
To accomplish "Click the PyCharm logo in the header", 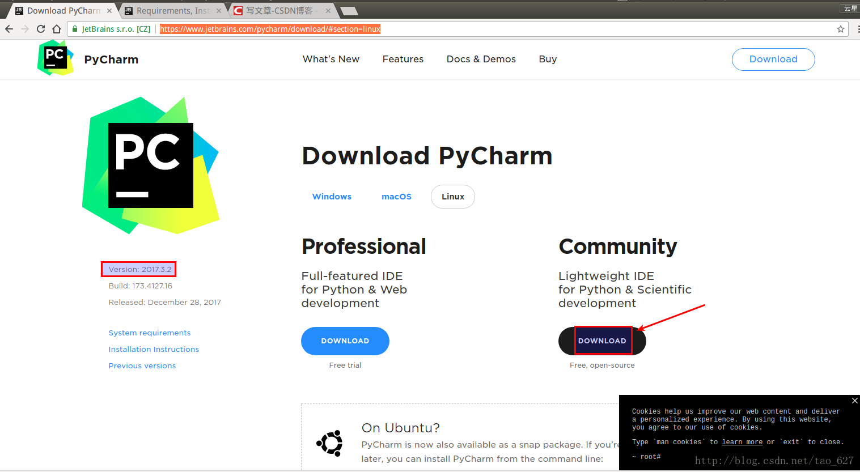I will (56, 58).
